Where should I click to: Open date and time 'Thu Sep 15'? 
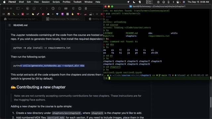[x=198, y=2]
